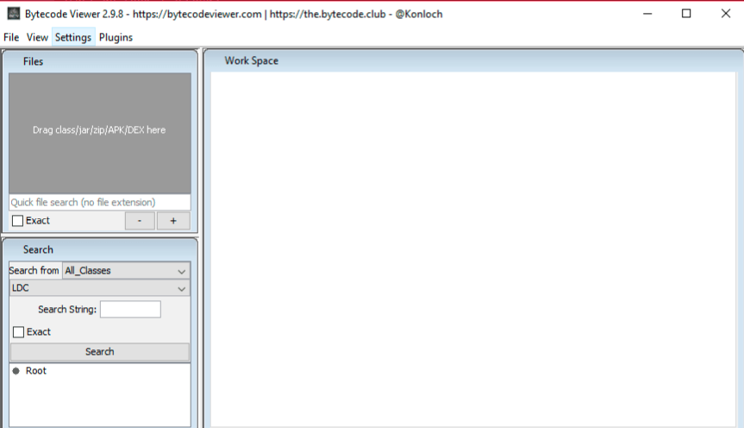Expand file tree with plus button
The image size is (744, 428).
pos(173,221)
